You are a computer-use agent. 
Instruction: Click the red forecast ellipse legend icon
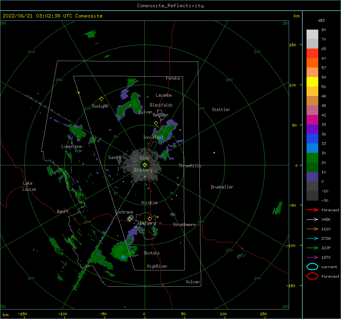312,276
